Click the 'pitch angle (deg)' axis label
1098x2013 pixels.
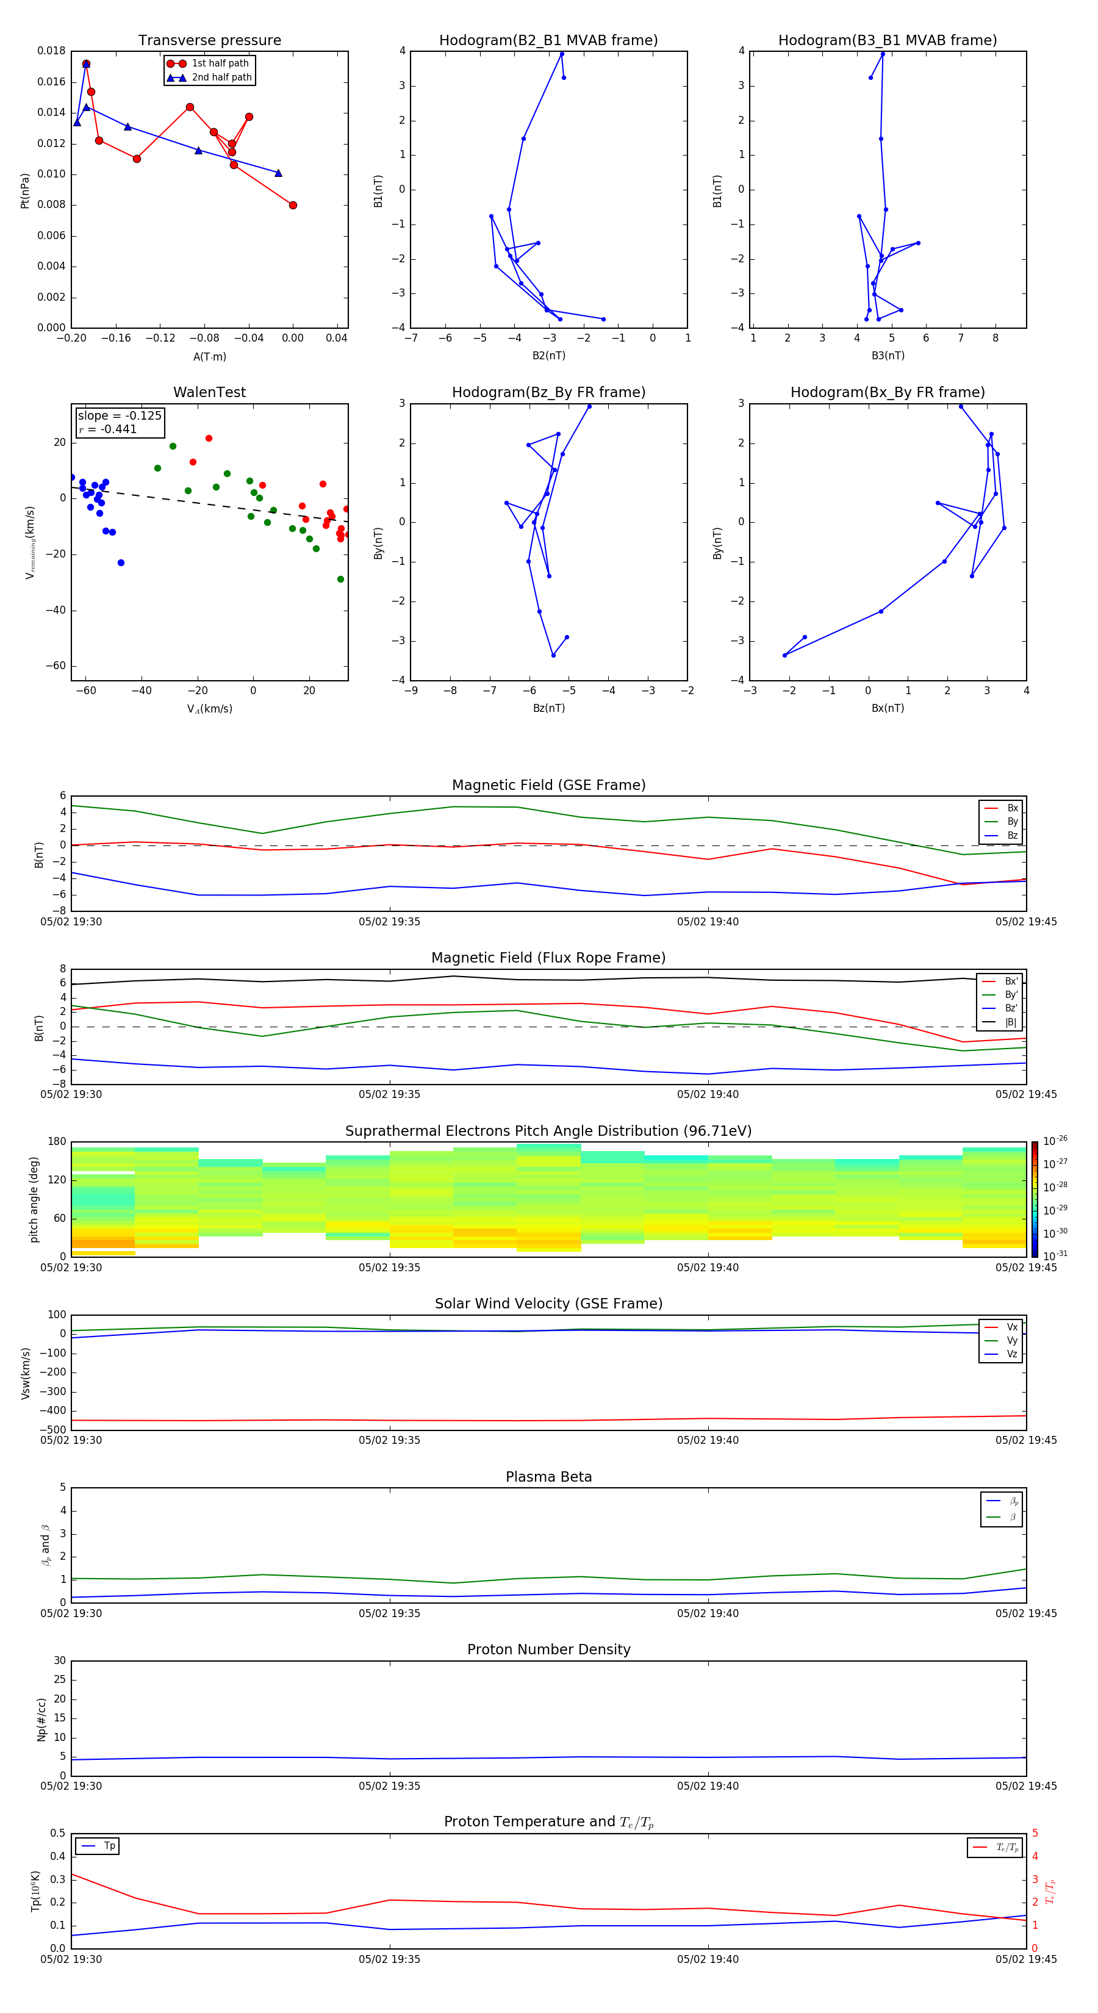[34, 1199]
